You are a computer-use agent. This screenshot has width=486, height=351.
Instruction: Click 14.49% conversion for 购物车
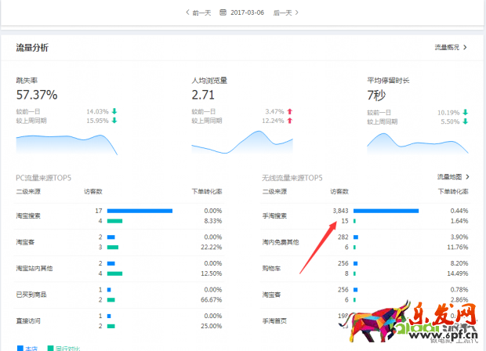coord(458,273)
